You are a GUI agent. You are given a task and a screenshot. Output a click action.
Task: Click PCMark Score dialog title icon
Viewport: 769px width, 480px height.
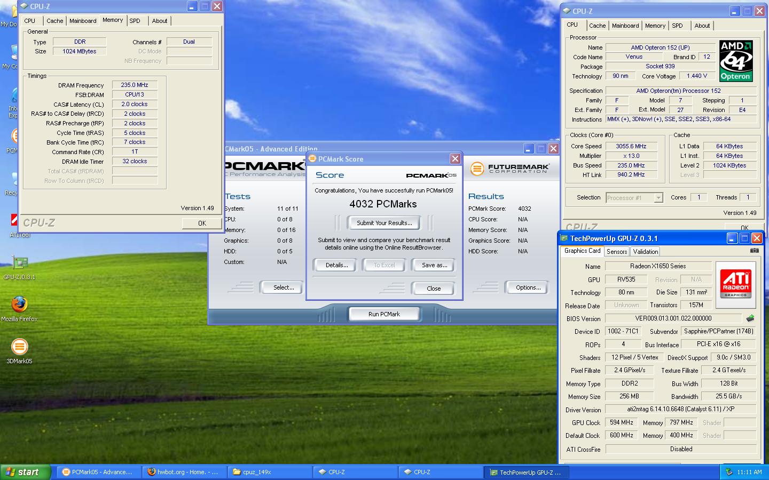pos(312,158)
